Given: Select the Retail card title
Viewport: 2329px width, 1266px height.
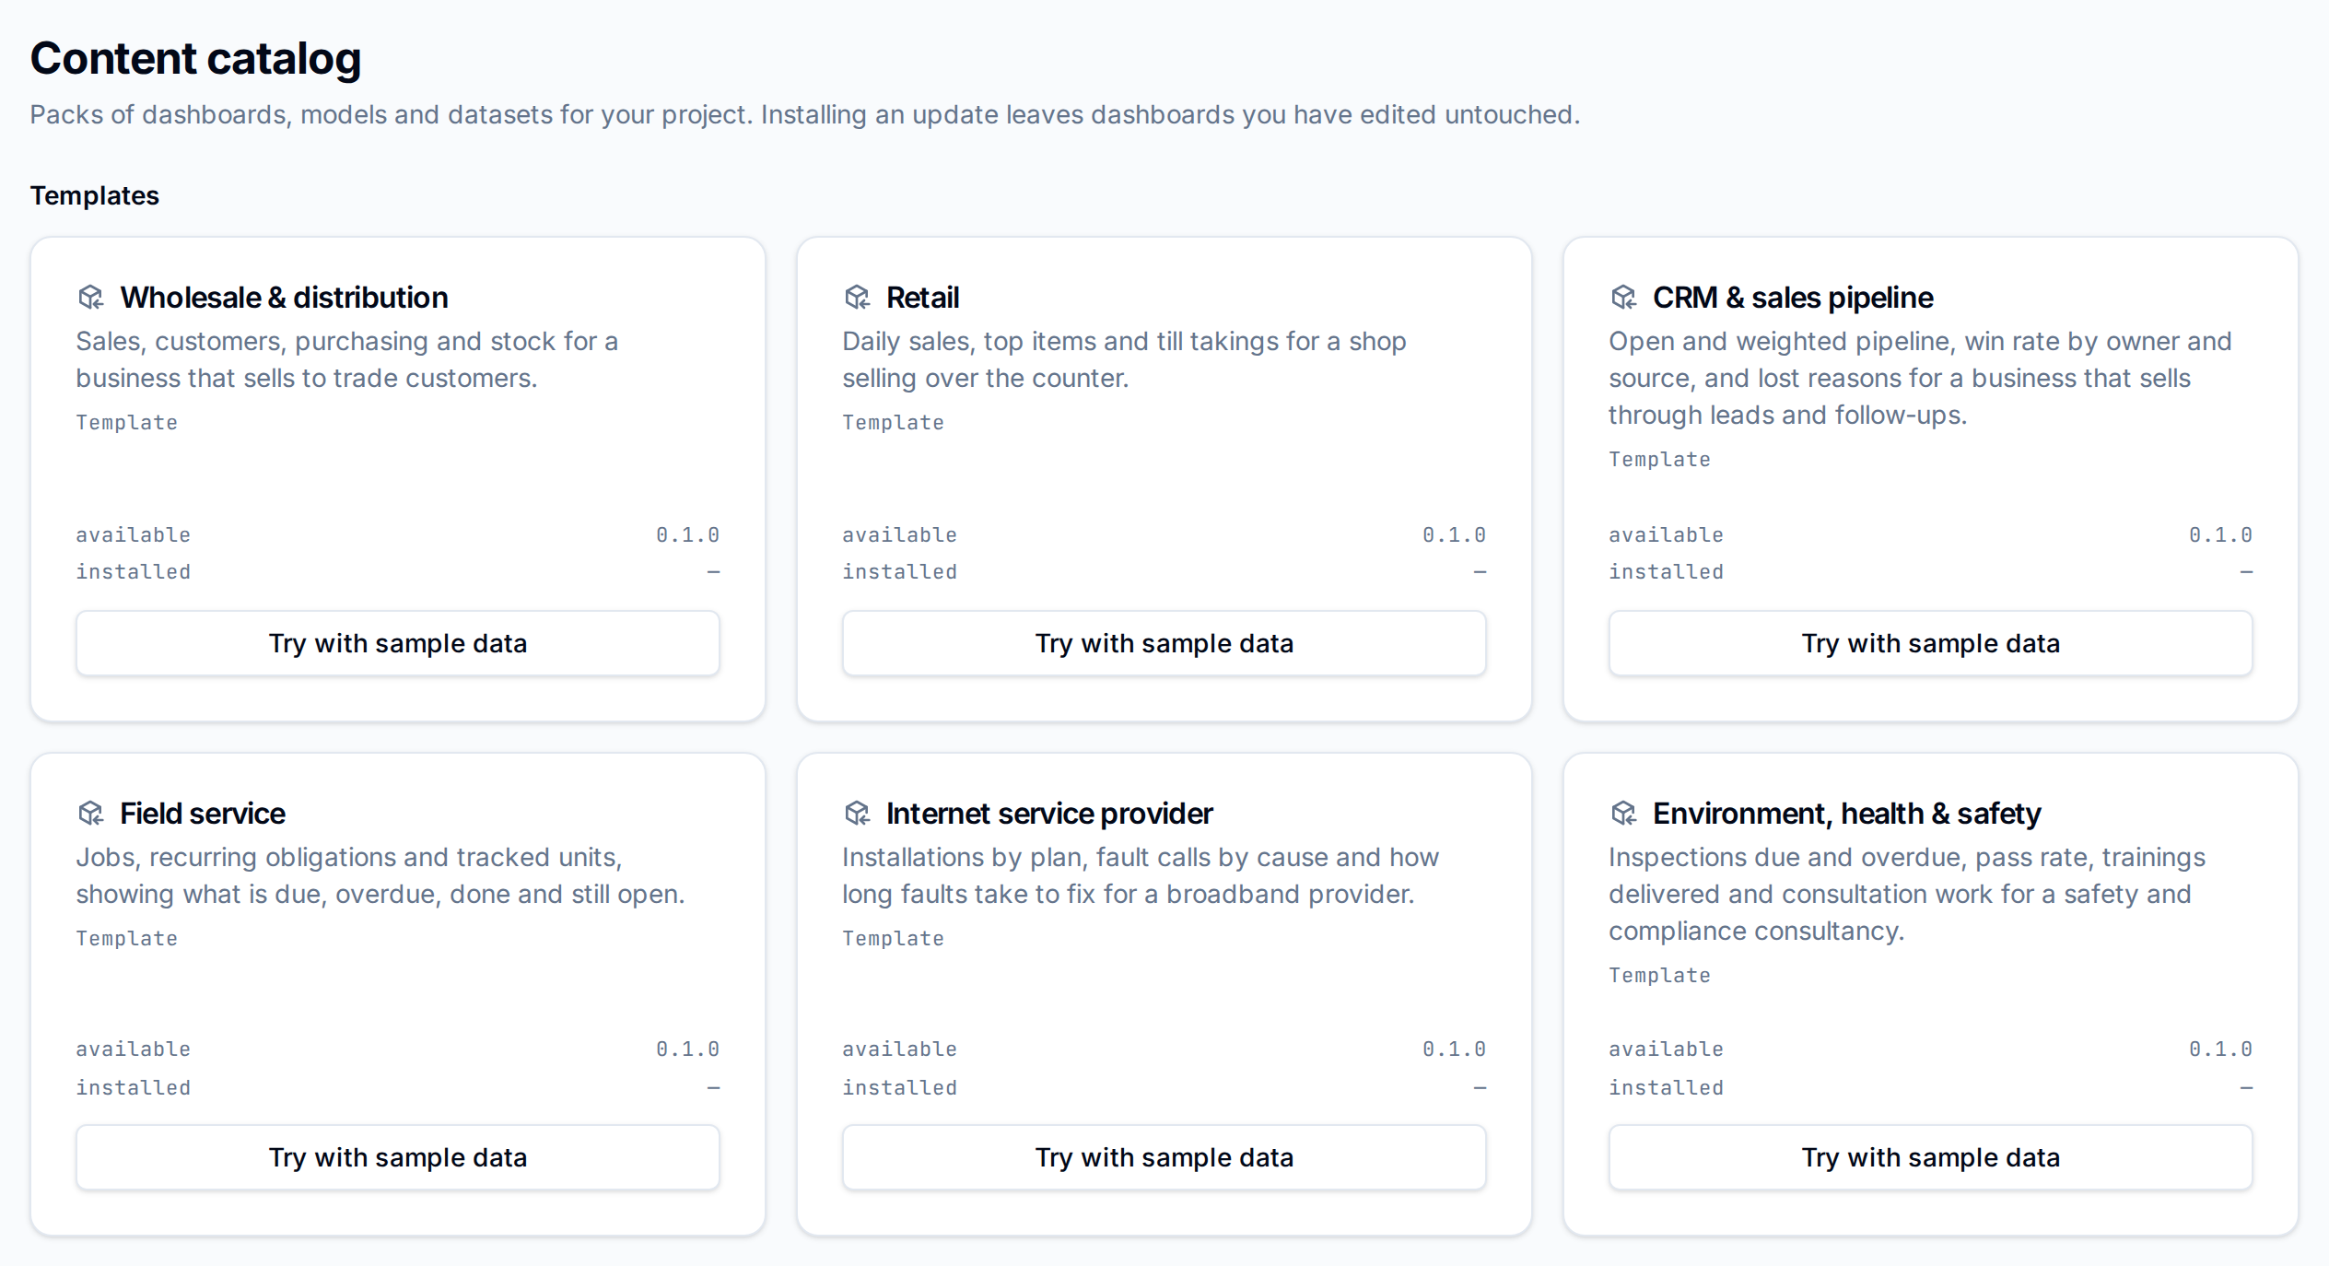Looking at the screenshot, I should tap(922, 298).
